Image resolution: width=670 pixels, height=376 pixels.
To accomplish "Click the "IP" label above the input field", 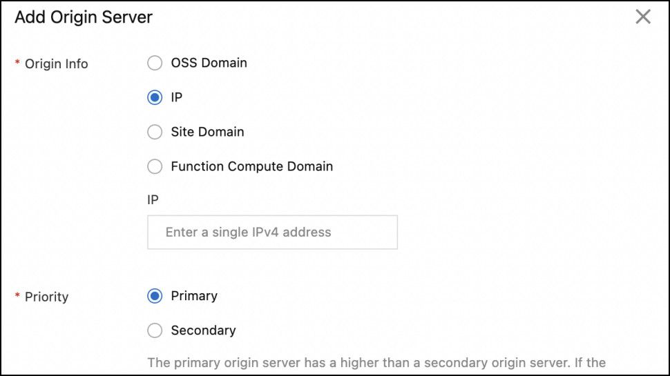I will coord(153,200).
